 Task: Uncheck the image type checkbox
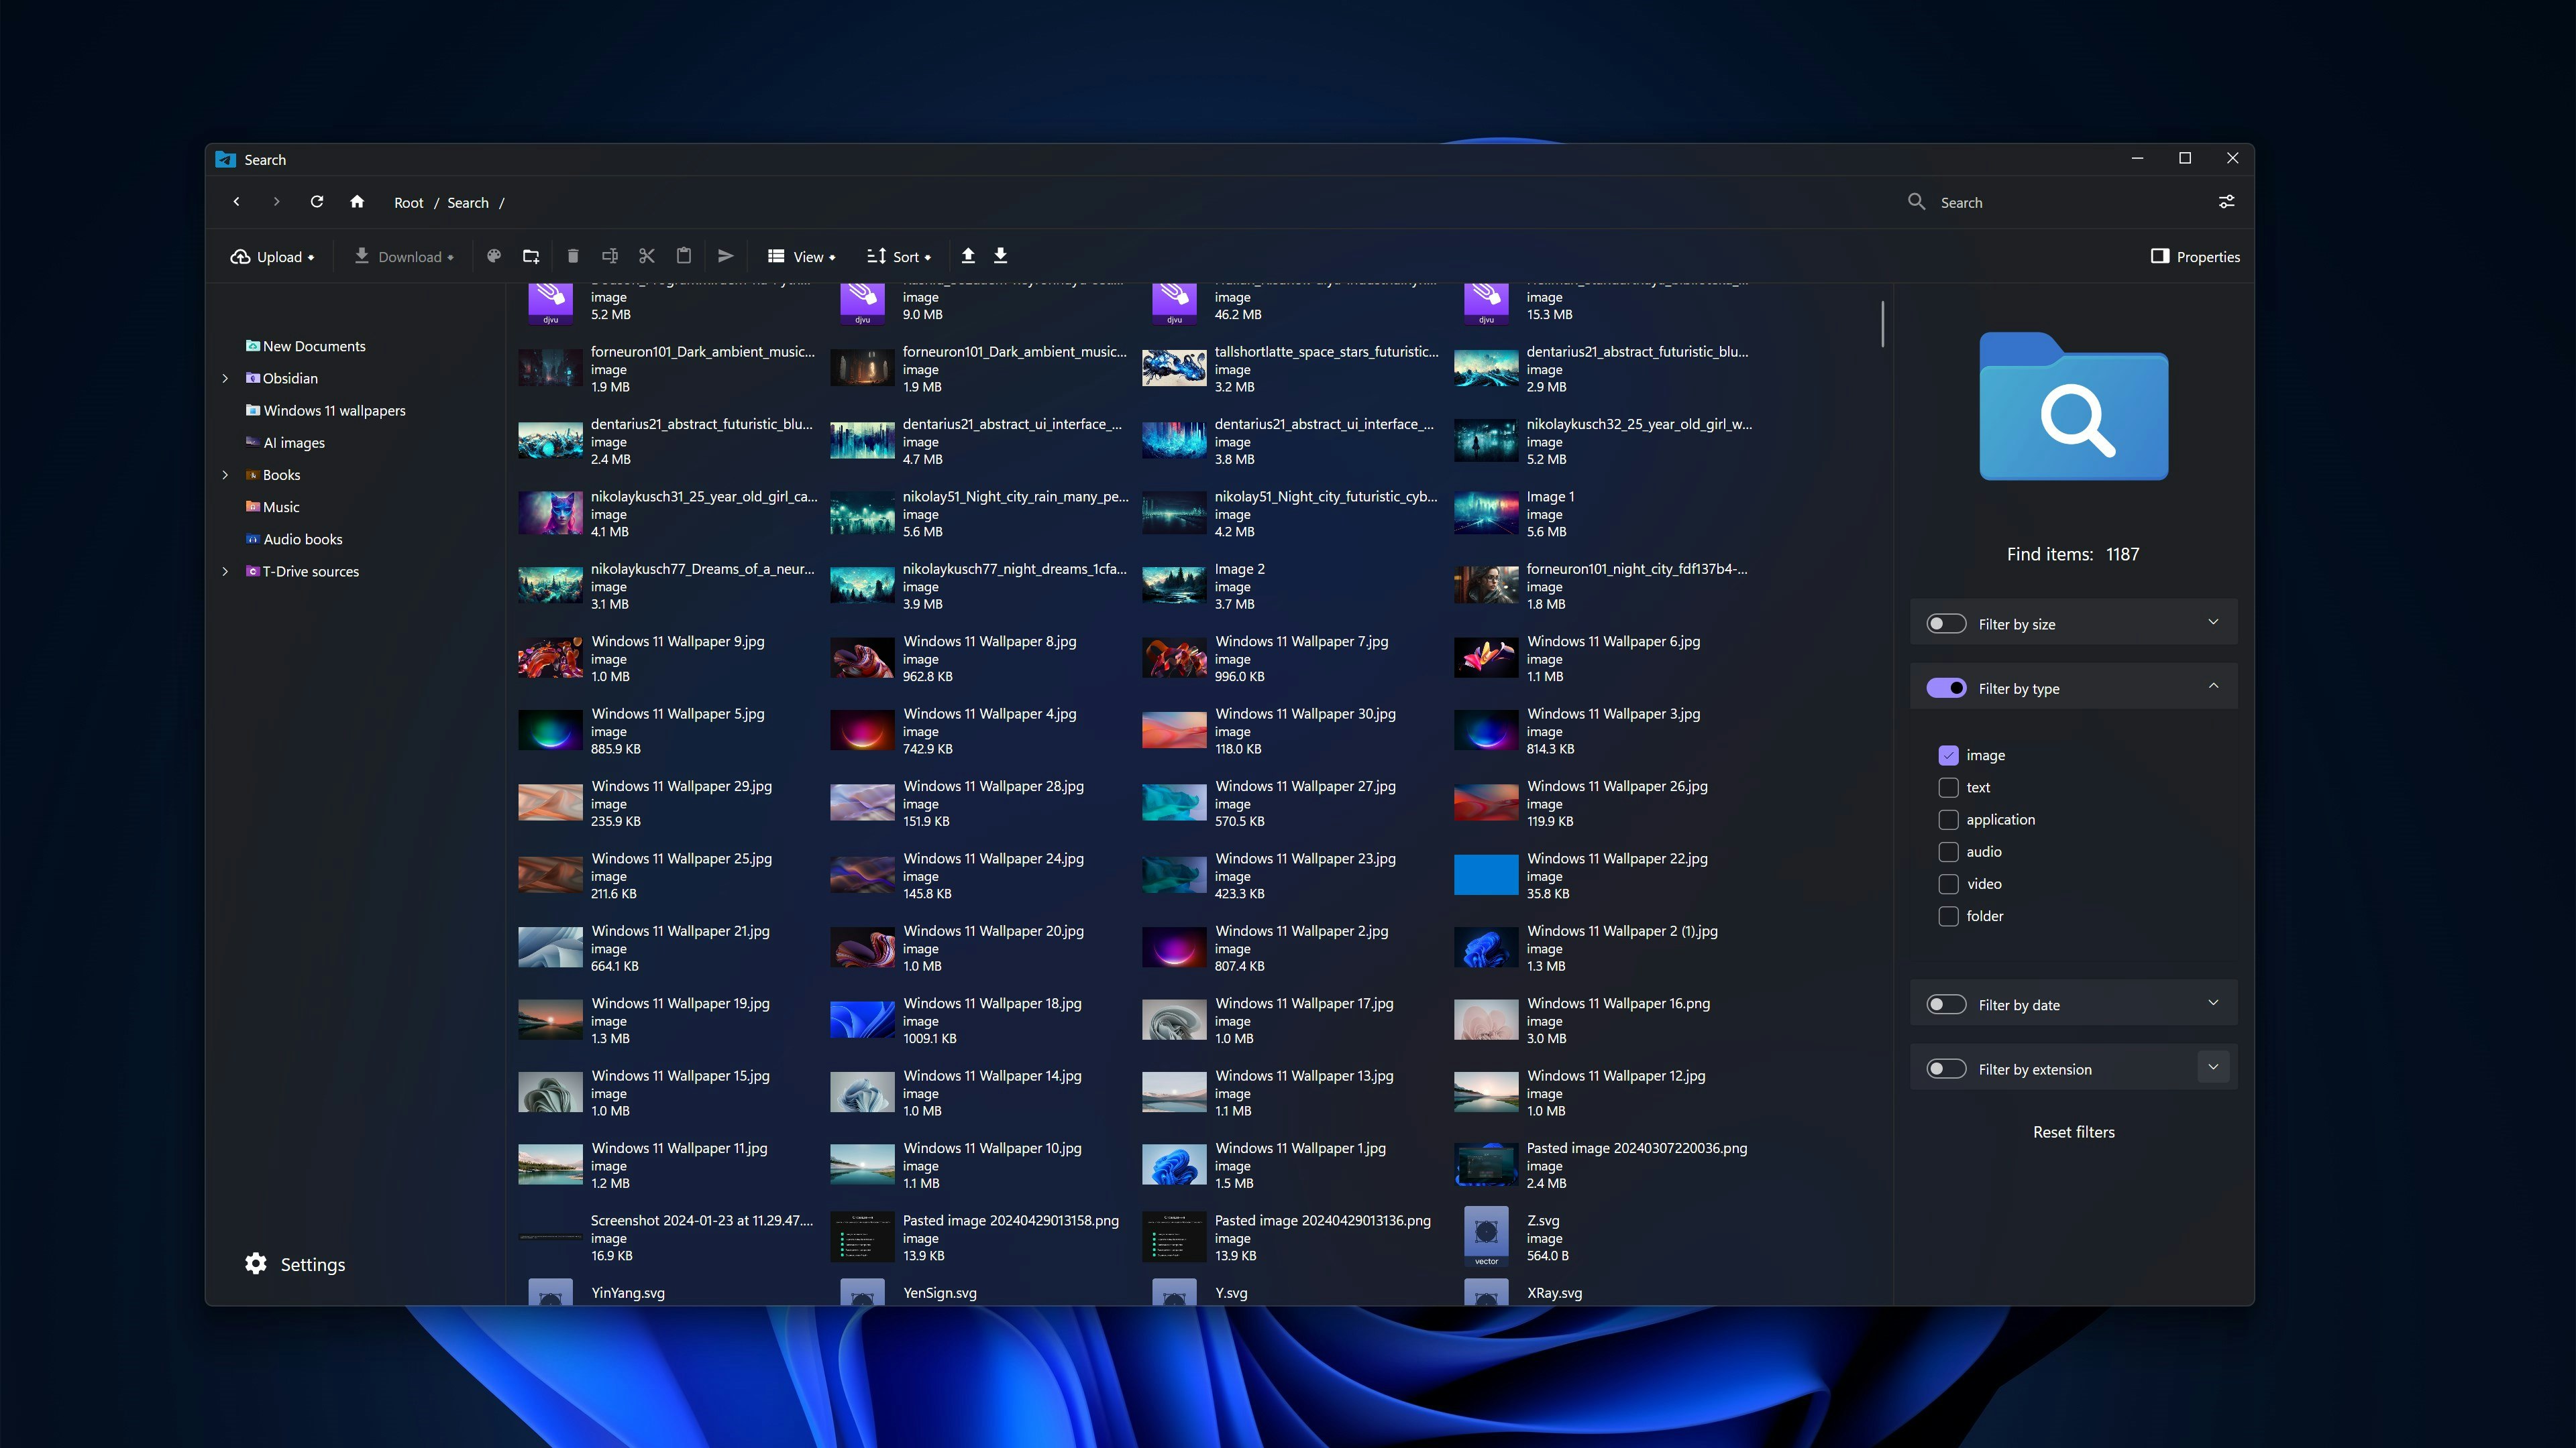coord(1948,756)
